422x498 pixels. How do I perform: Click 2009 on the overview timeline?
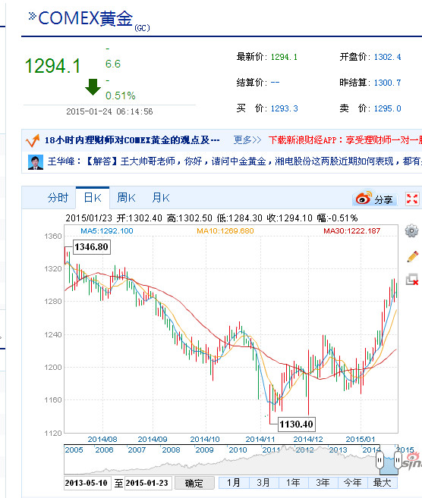pos(204,450)
